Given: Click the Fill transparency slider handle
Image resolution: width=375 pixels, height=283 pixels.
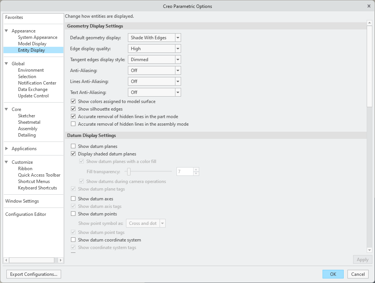Looking at the screenshot, I should pos(129,172).
